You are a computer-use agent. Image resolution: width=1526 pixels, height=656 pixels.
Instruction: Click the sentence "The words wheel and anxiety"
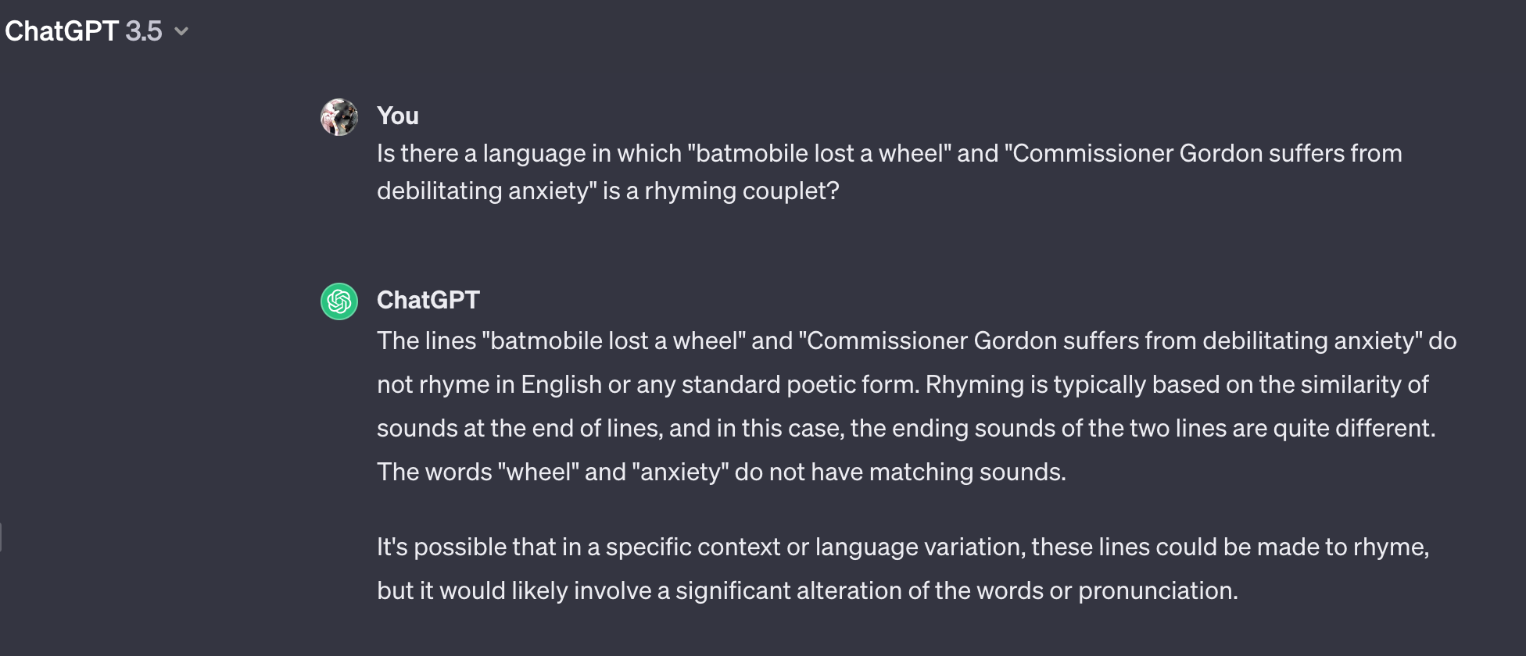[x=721, y=472]
